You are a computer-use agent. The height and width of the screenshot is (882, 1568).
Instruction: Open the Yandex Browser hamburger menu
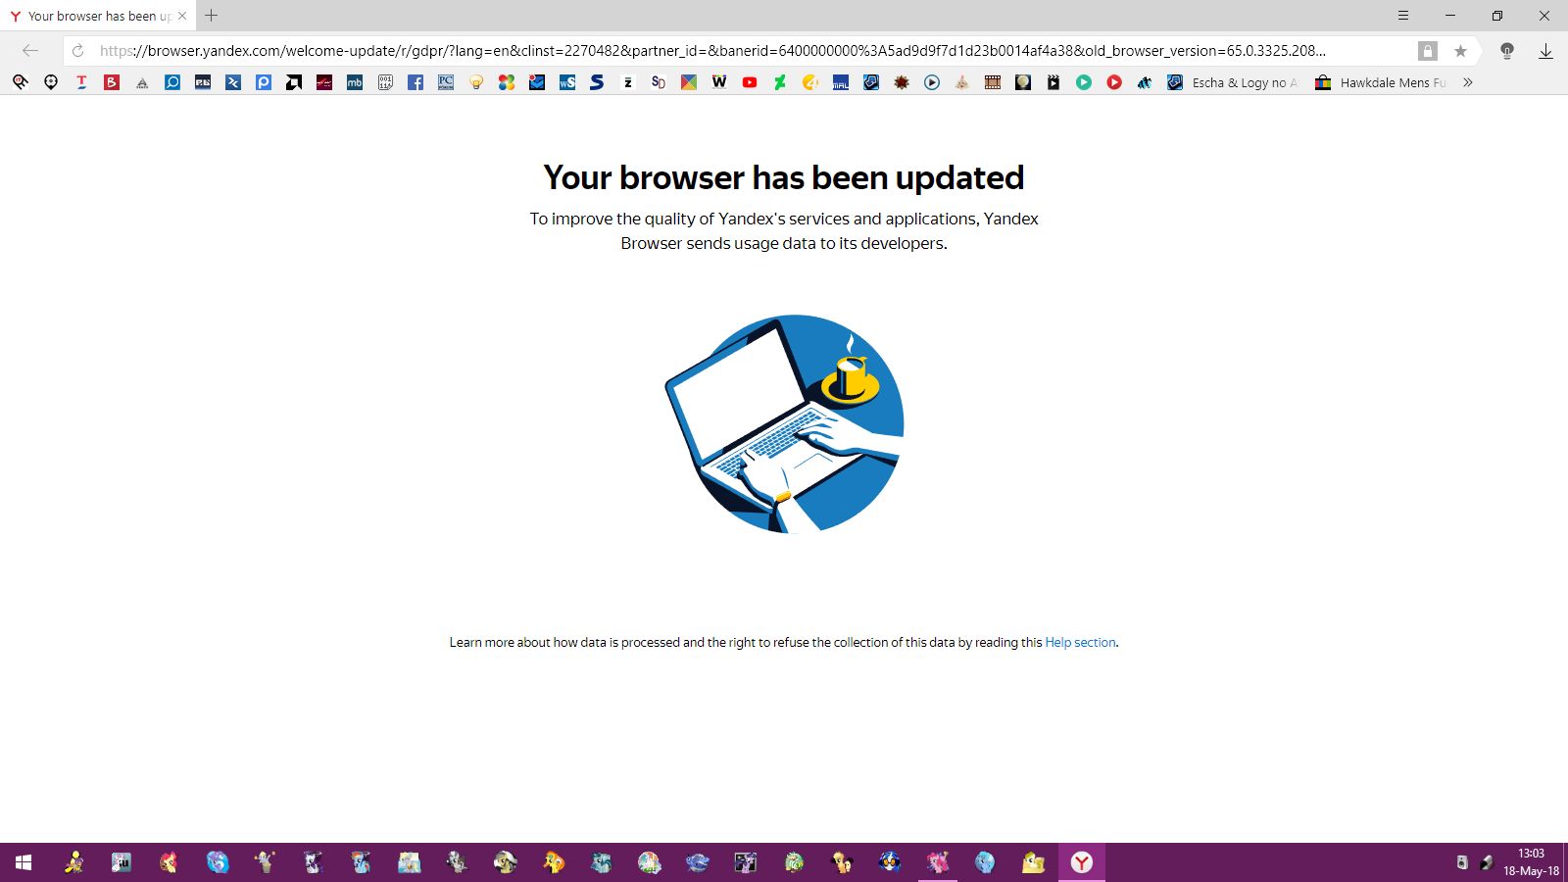[x=1403, y=16]
